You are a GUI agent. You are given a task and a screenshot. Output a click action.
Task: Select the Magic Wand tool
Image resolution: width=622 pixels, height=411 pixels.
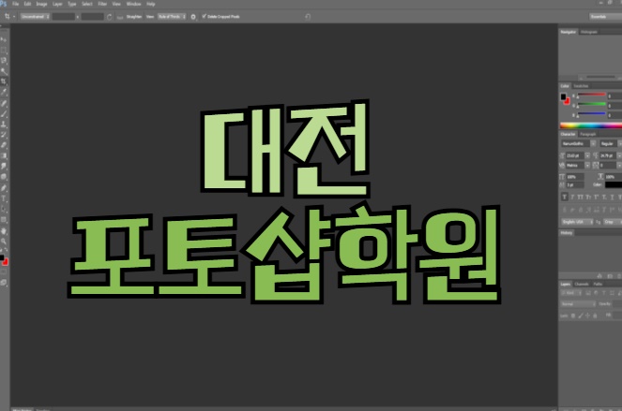[4, 71]
